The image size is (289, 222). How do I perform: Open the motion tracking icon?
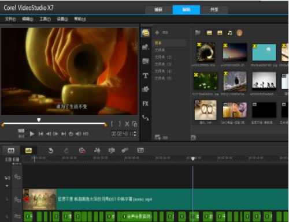pyautogui.click(x=125, y=150)
